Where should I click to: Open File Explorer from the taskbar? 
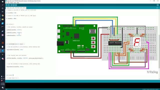2,19
